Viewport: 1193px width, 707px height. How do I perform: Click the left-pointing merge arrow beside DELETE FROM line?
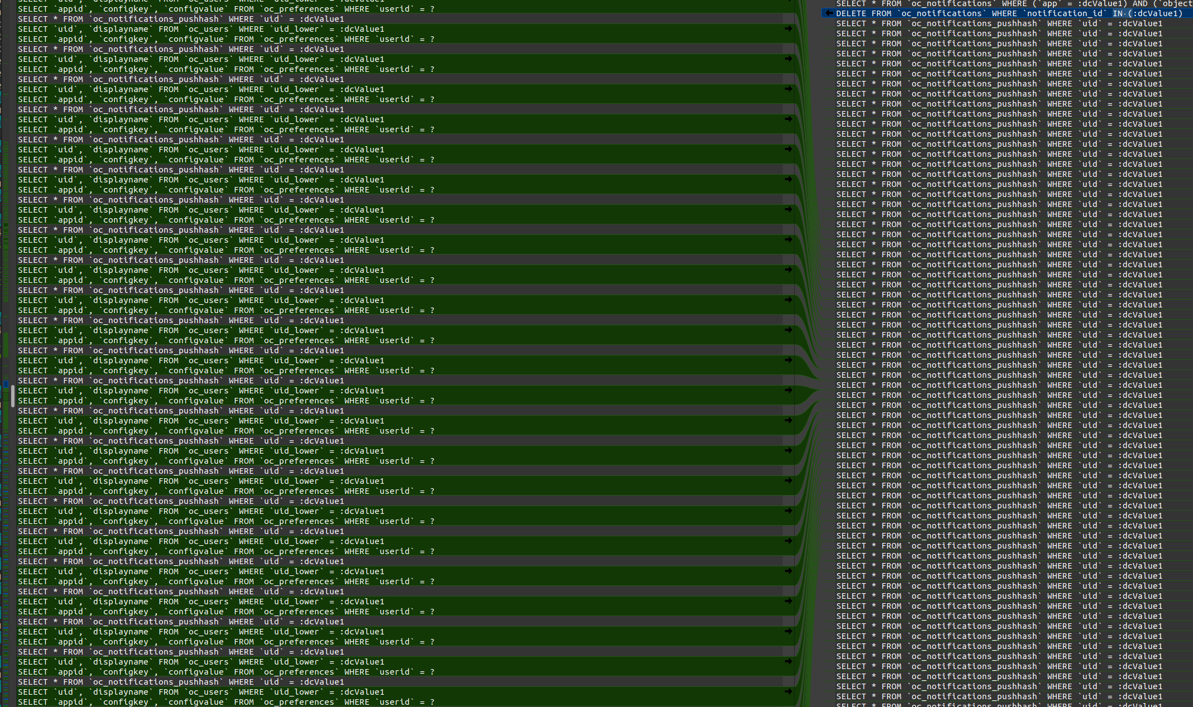(829, 13)
